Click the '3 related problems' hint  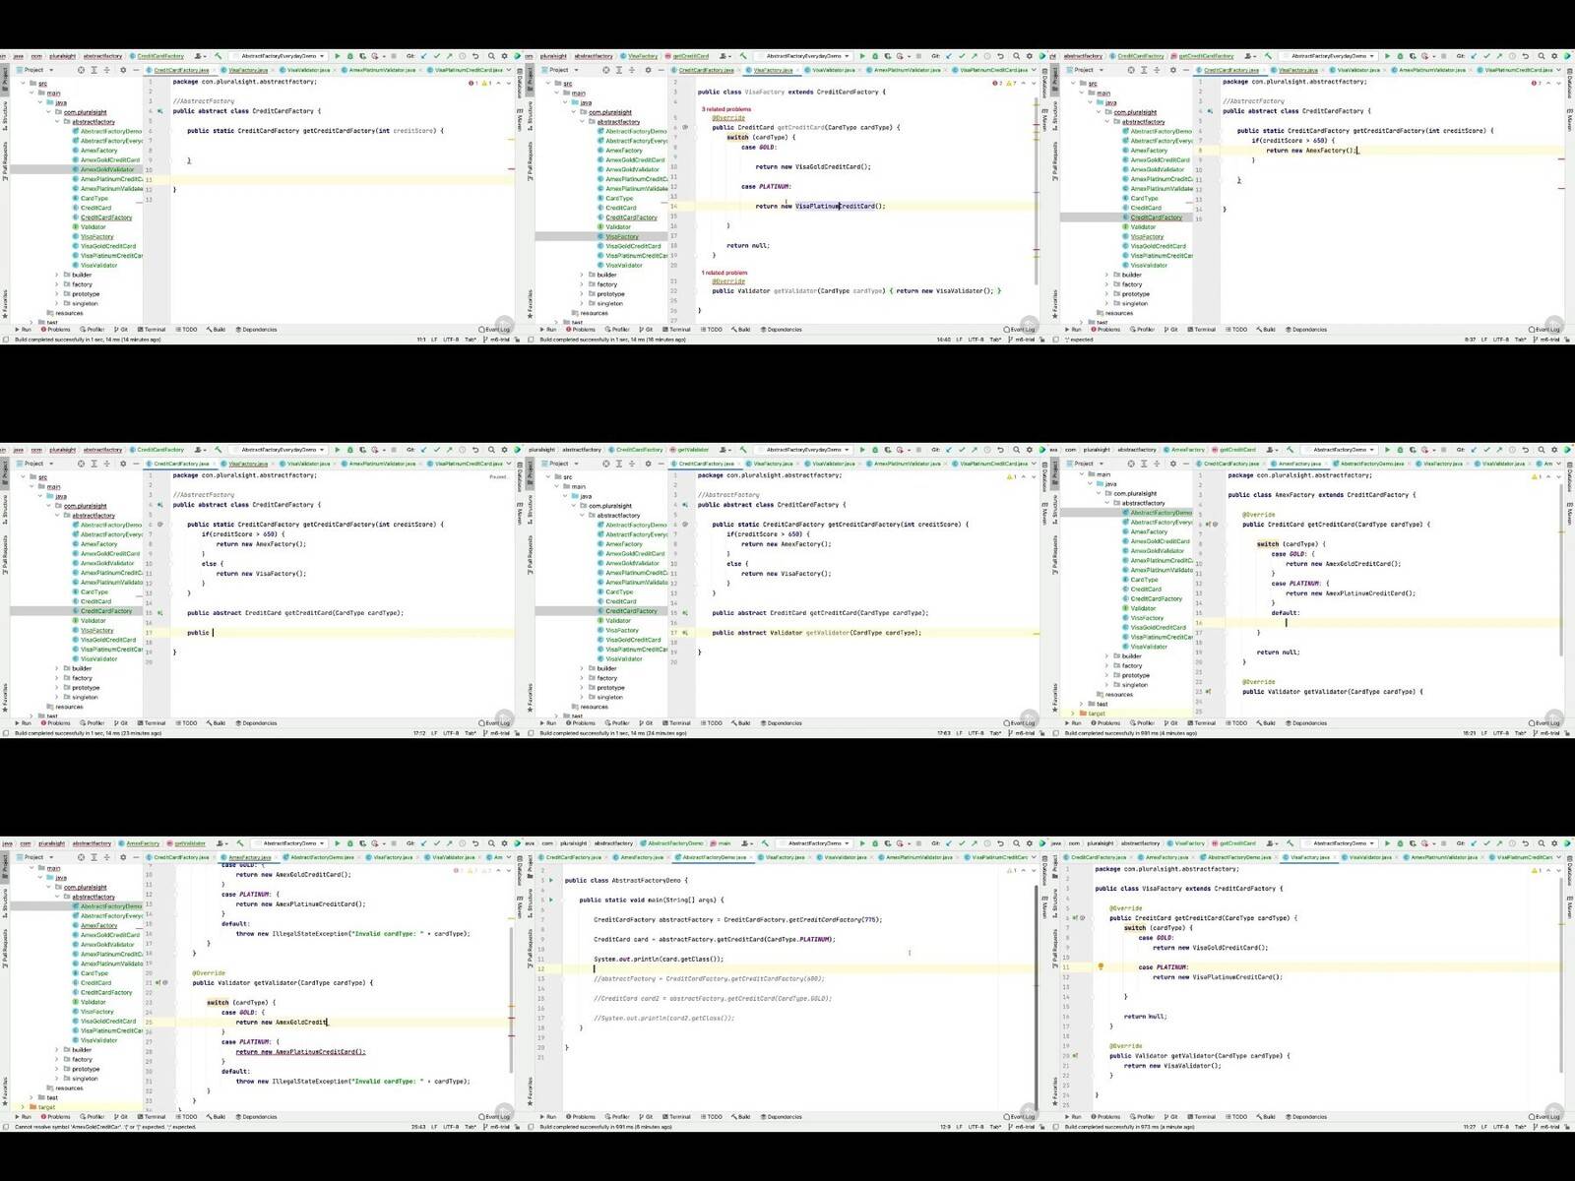725,109
